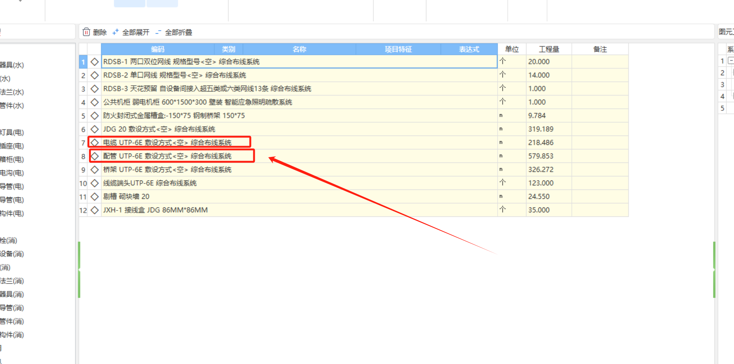The height and width of the screenshot is (364, 734).
Task: Click quantity cell 24.550
Action: click(x=549, y=197)
